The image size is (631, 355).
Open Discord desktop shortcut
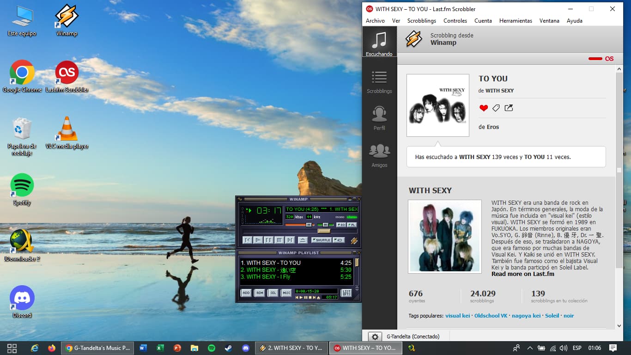coord(22,302)
